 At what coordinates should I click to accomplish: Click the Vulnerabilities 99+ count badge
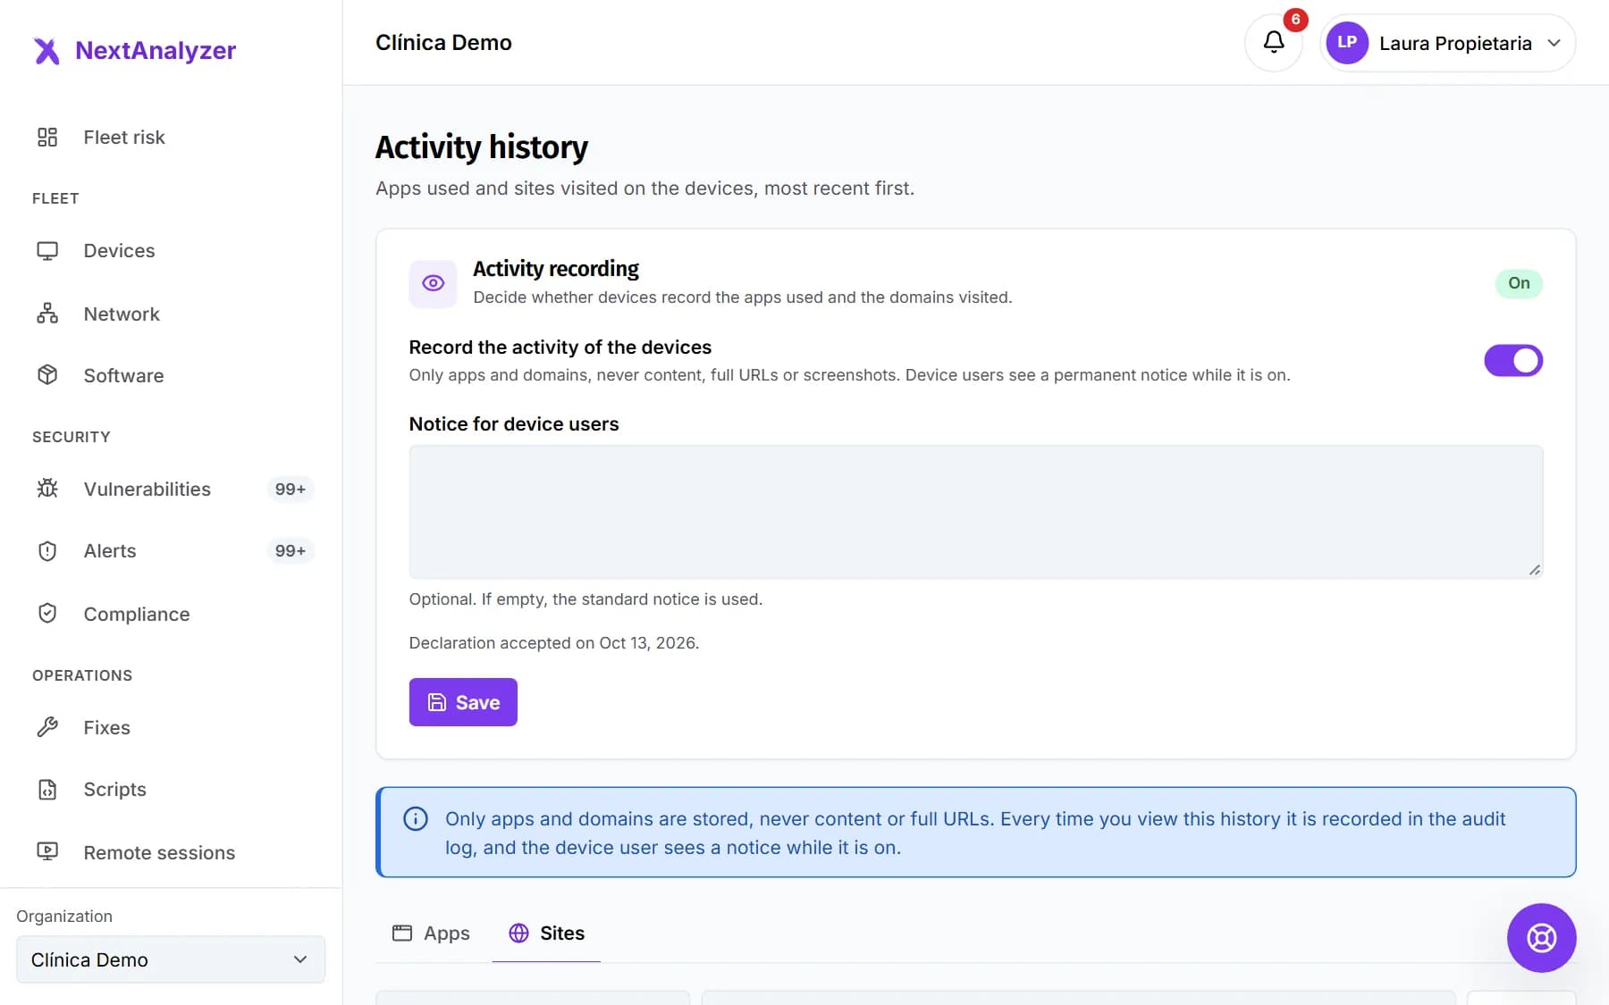point(291,489)
